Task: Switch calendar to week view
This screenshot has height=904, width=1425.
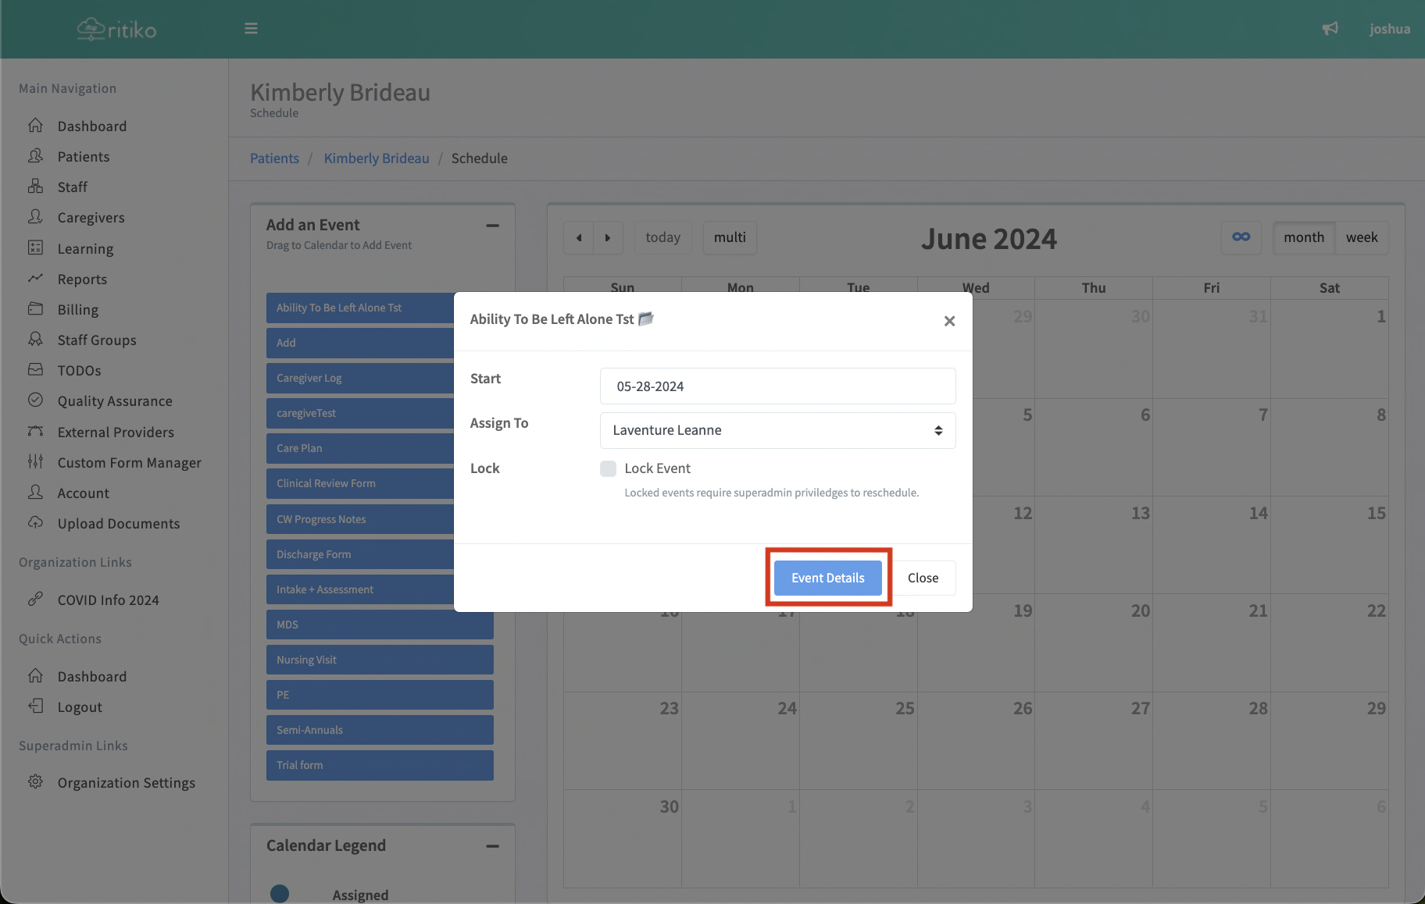Action: [x=1362, y=237]
